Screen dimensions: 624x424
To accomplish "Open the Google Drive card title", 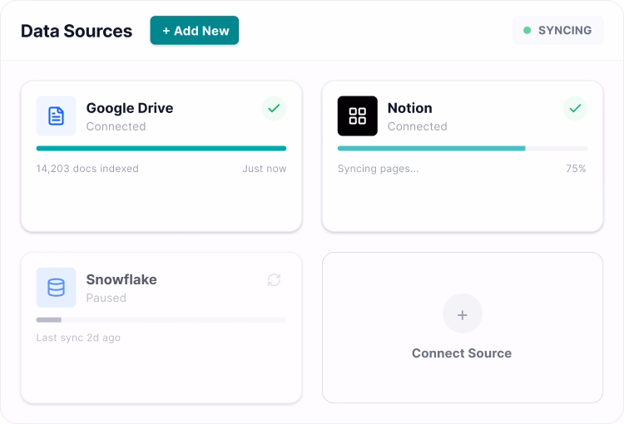I will click(130, 108).
